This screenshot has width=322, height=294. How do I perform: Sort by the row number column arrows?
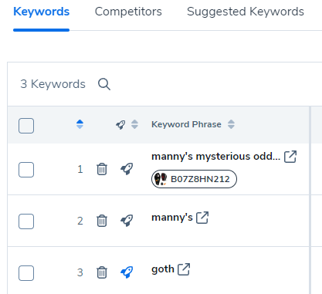click(x=80, y=124)
